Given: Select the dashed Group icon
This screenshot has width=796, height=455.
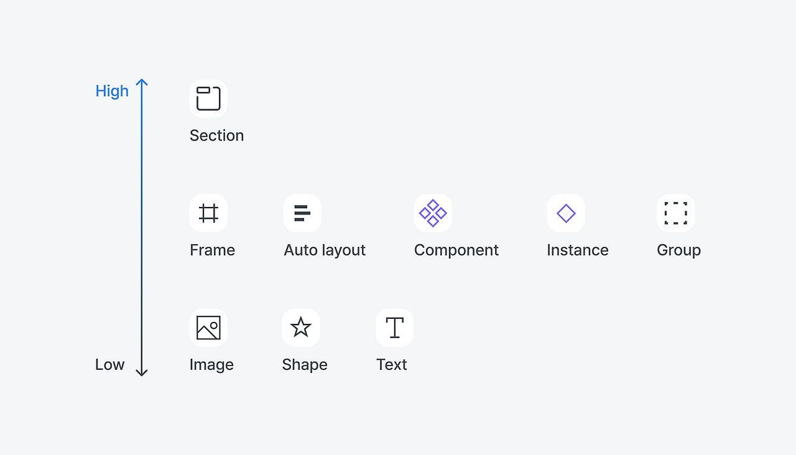Looking at the screenshot, I should pyautogui.click(x=675, y=213).
